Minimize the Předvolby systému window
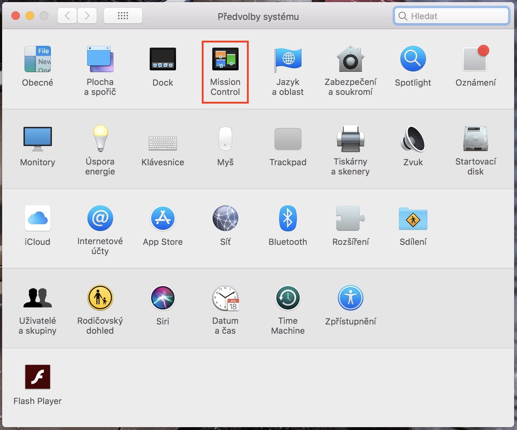This screenshot has width=517, height=430. [30, 16]
